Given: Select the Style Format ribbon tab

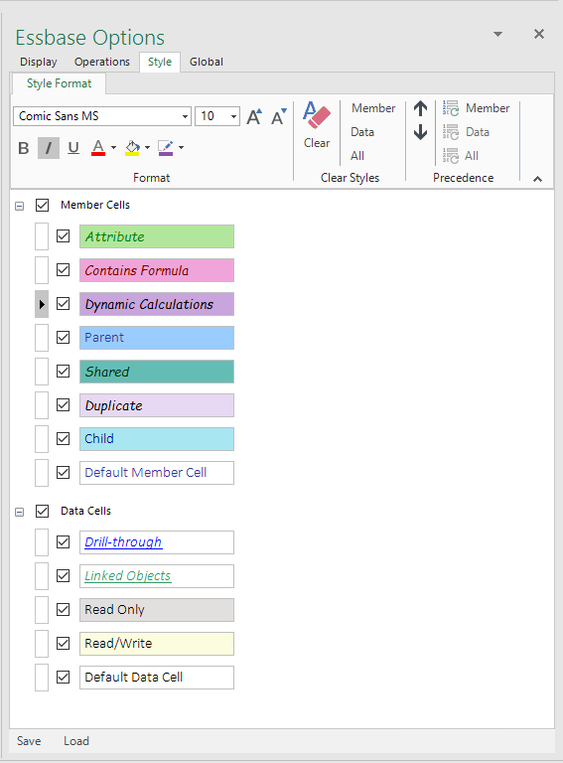Looking at the screenshot, I should [x=59, y=83].
